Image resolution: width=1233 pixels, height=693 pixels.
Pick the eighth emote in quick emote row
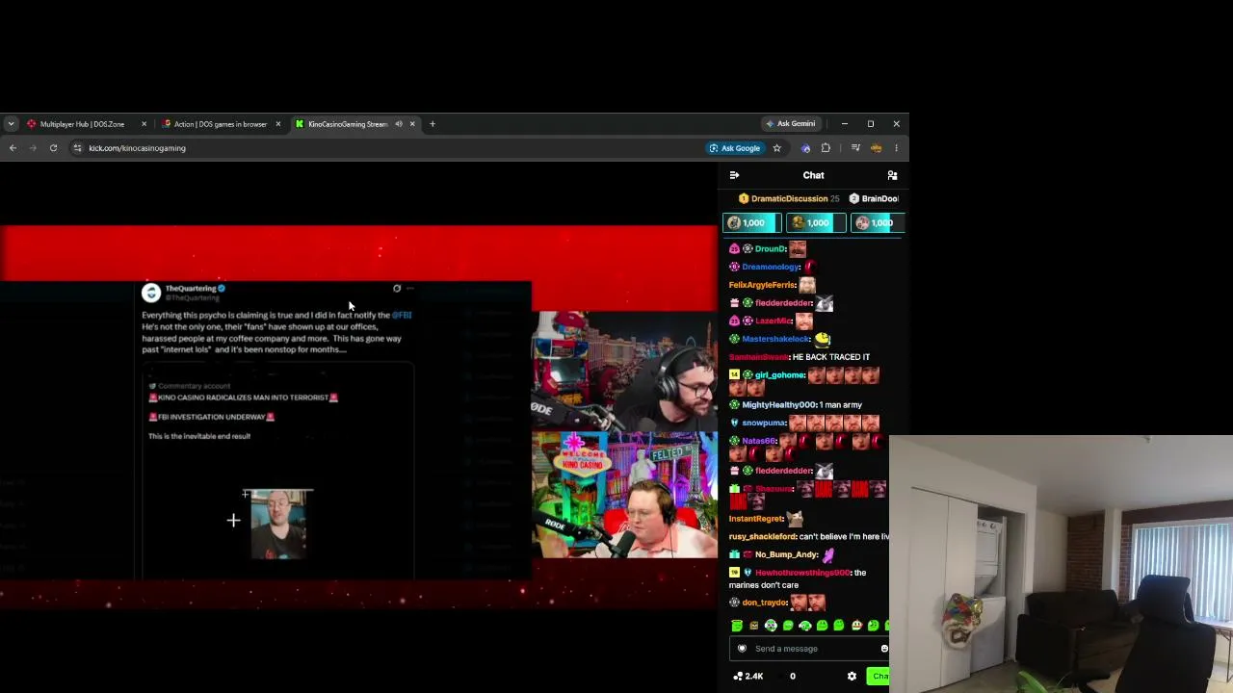856,626
